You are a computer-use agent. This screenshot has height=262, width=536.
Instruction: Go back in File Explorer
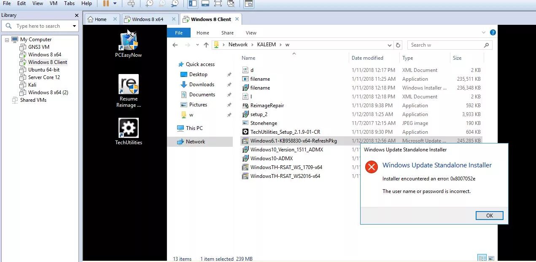[175, 45]
